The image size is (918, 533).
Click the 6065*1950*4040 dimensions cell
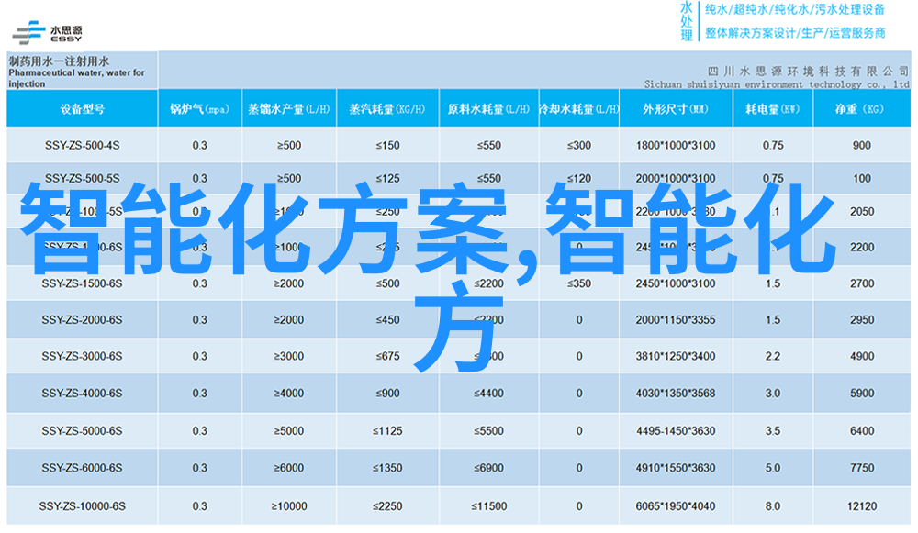(676, 506)
